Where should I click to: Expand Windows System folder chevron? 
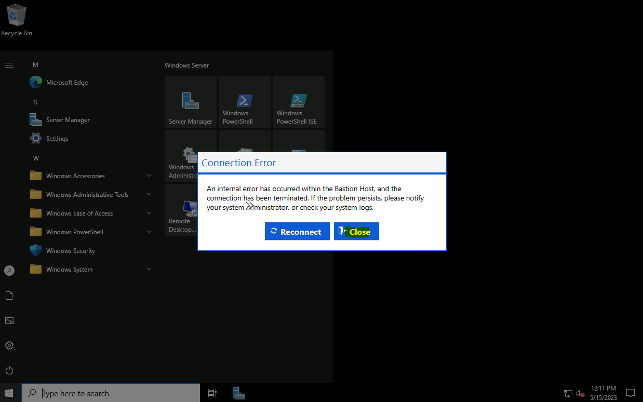tap(149, 269)
